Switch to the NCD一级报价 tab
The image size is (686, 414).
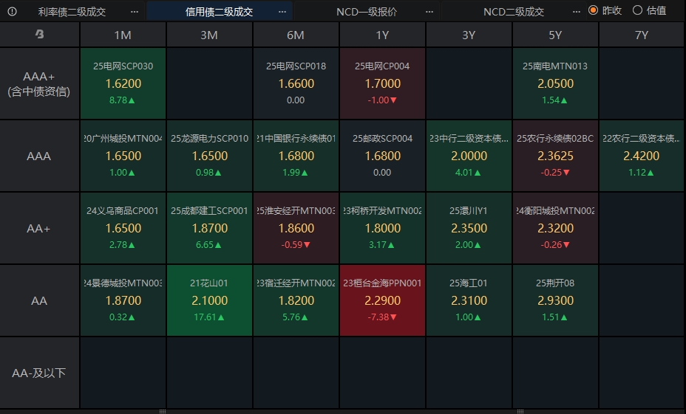(x=366, y=11)
